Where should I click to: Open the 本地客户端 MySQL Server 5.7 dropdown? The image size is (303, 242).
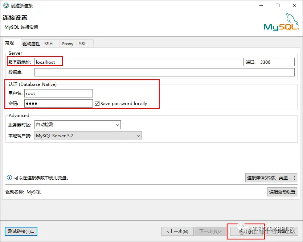click(88, 135)
